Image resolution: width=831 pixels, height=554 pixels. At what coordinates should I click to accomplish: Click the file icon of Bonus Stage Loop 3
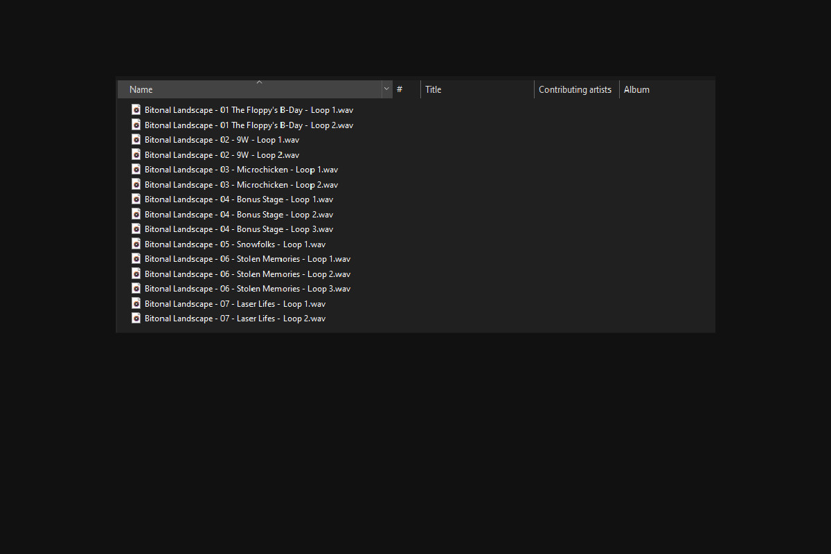point(136,229)
